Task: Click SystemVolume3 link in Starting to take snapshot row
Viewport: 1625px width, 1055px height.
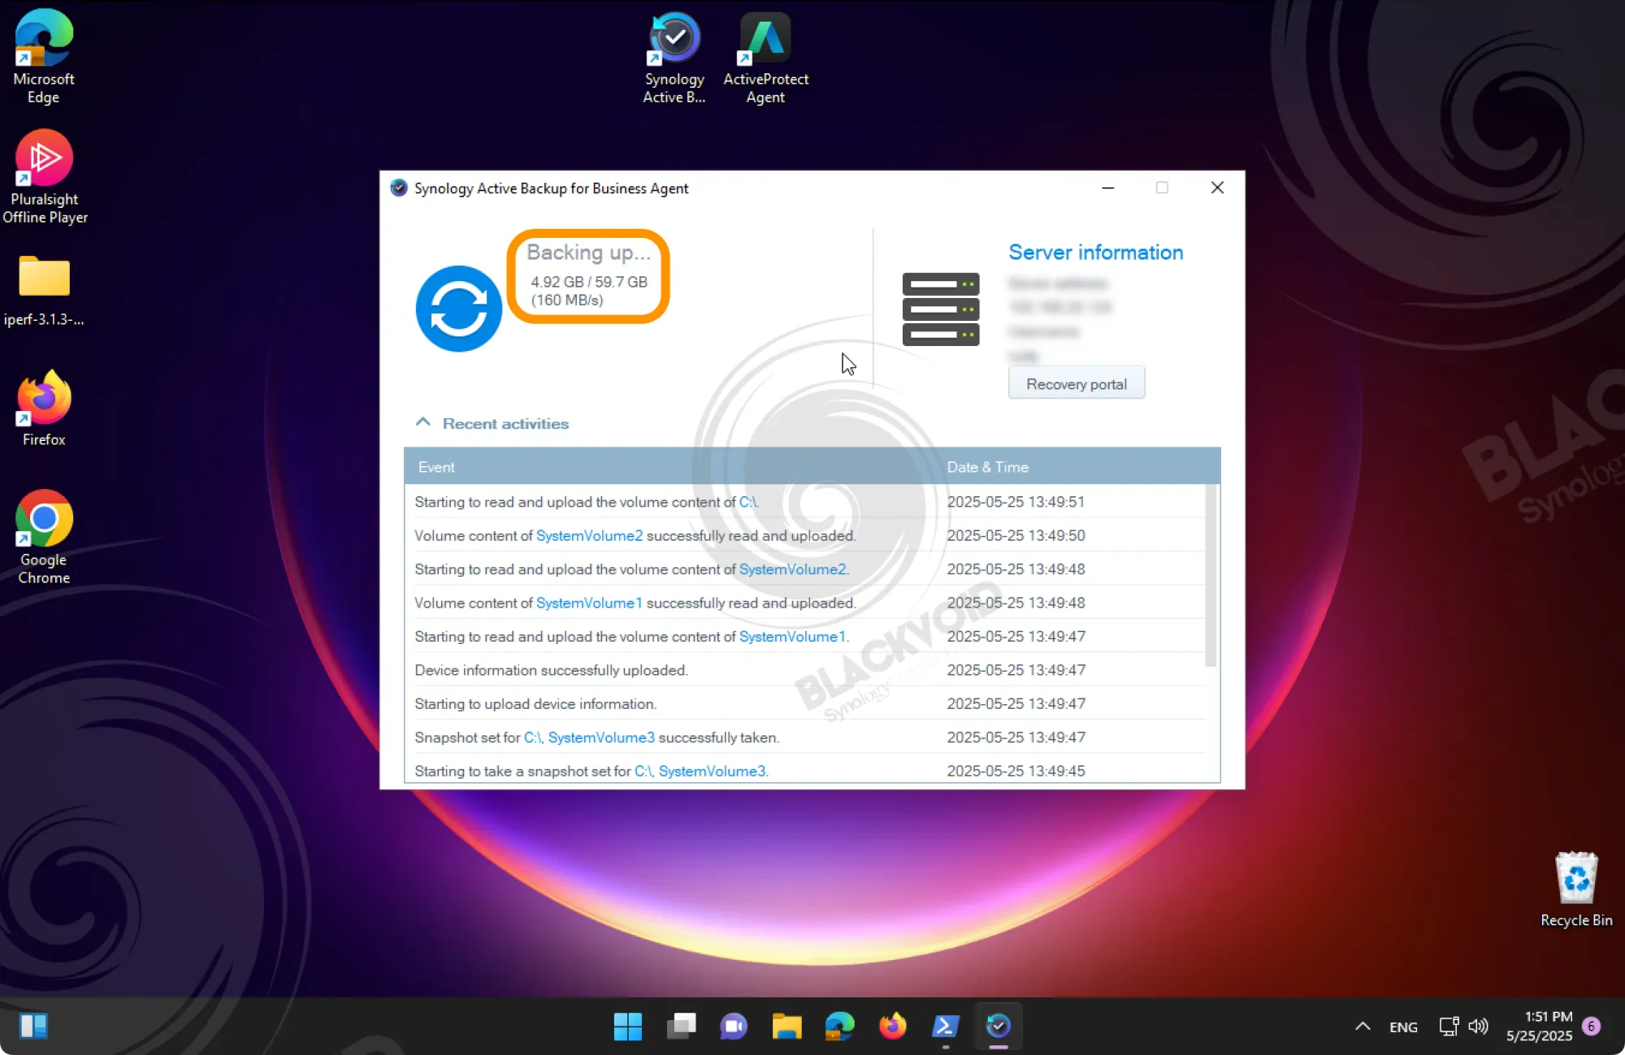Action: (712, 771)
